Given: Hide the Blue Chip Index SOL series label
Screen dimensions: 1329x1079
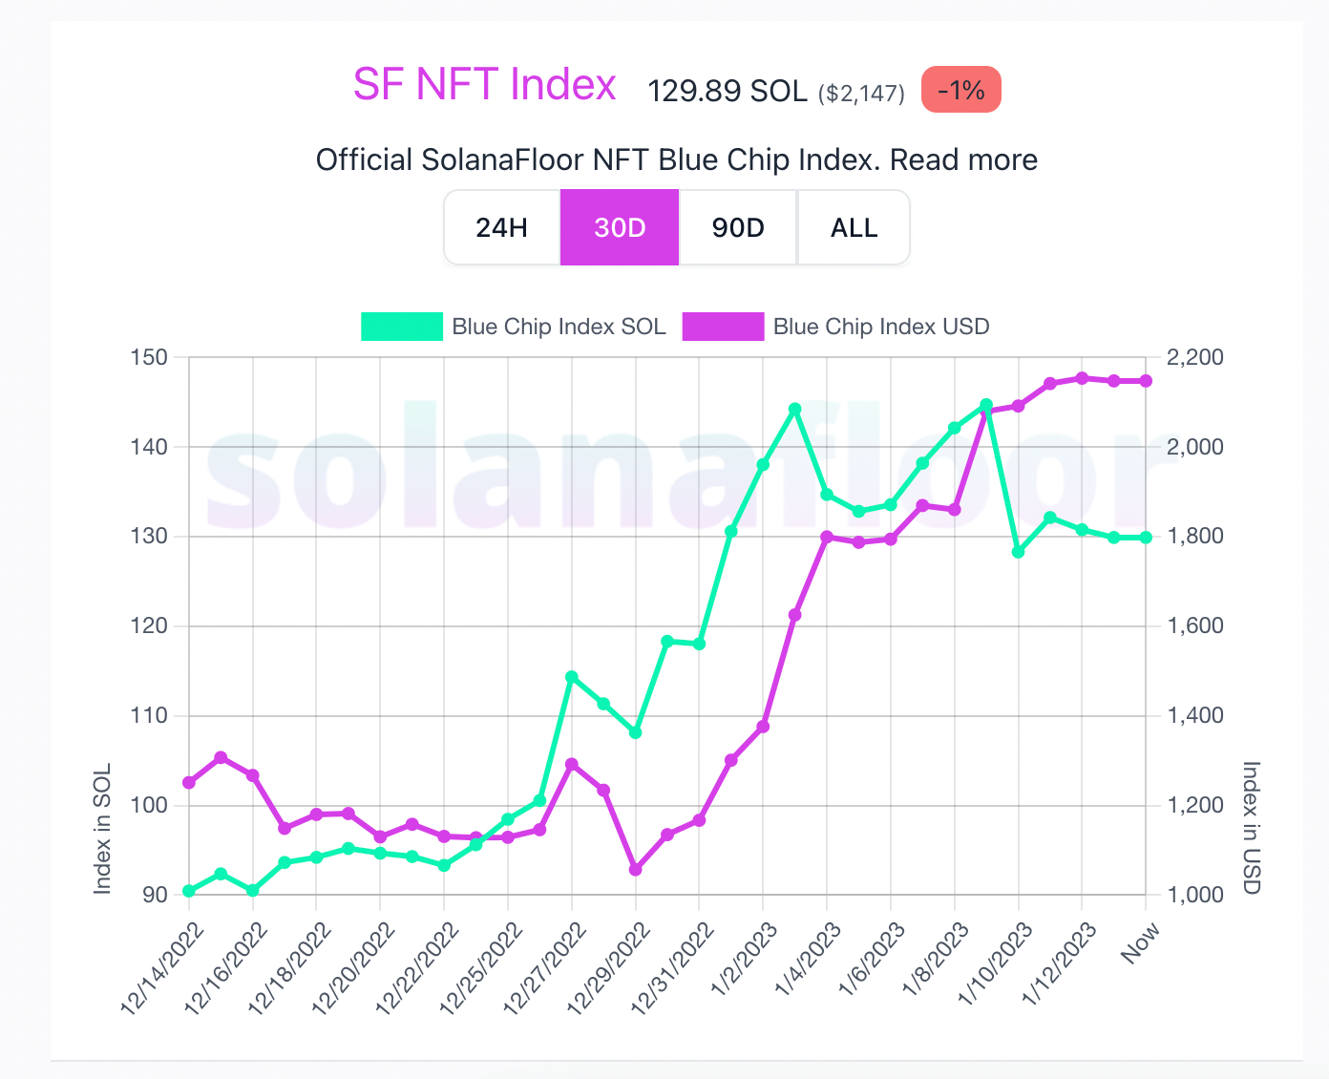Looking at the screenshot, I should point(559,327).
